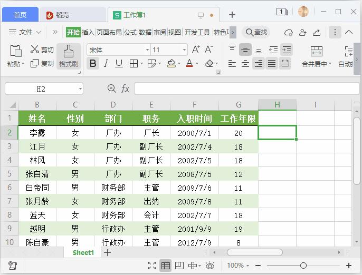The height and width of the screenshot is (275, 362).
Task: Click the Cut scissors button
Action: click(42, 50)
